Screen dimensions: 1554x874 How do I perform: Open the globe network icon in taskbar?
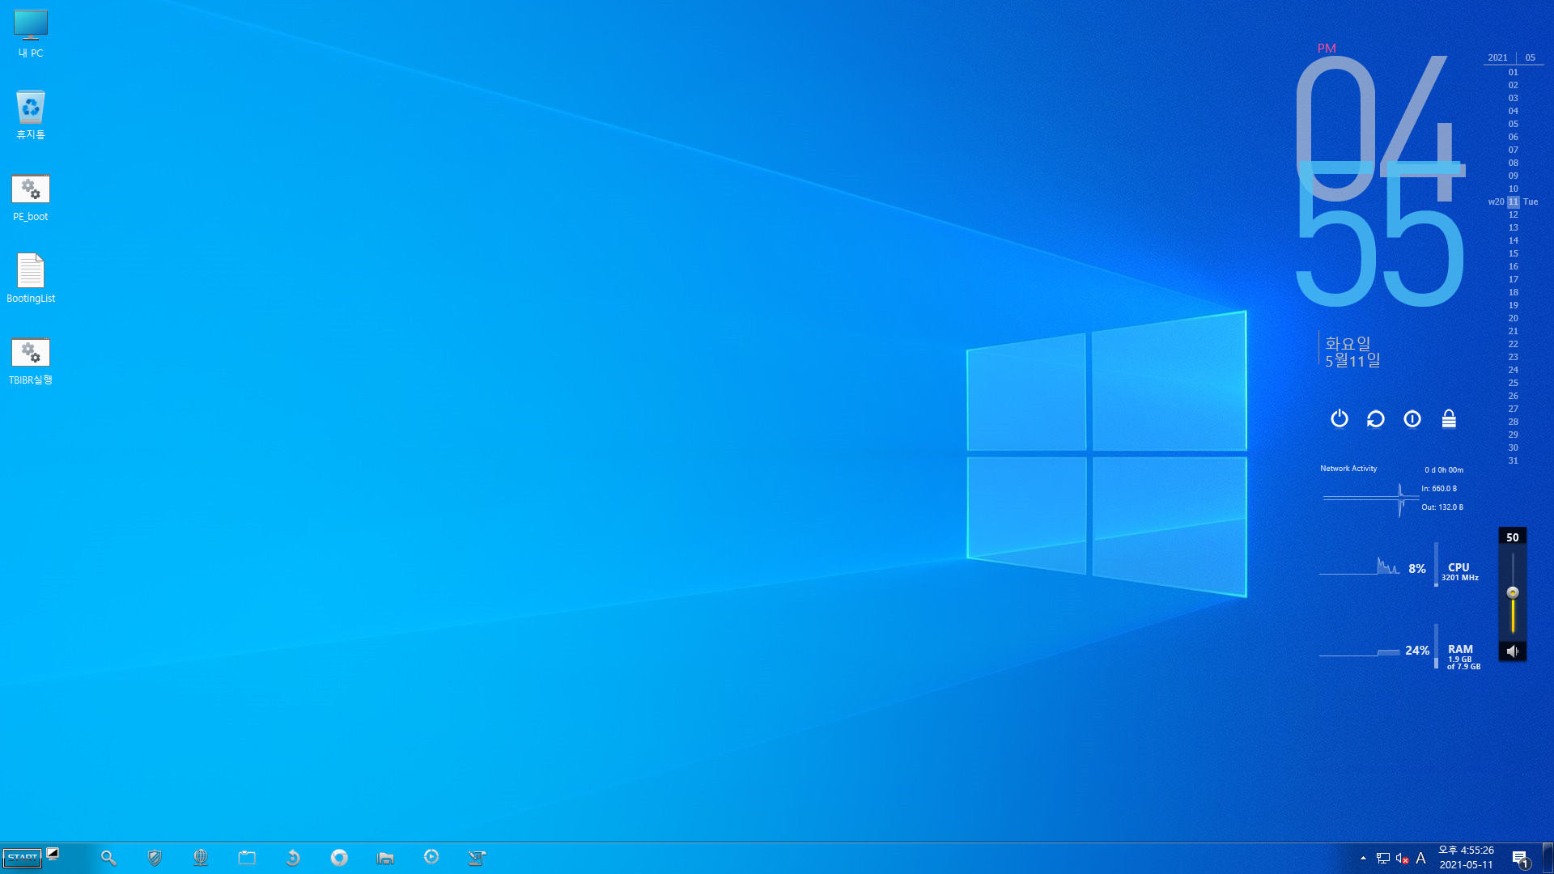click(201, 858)
